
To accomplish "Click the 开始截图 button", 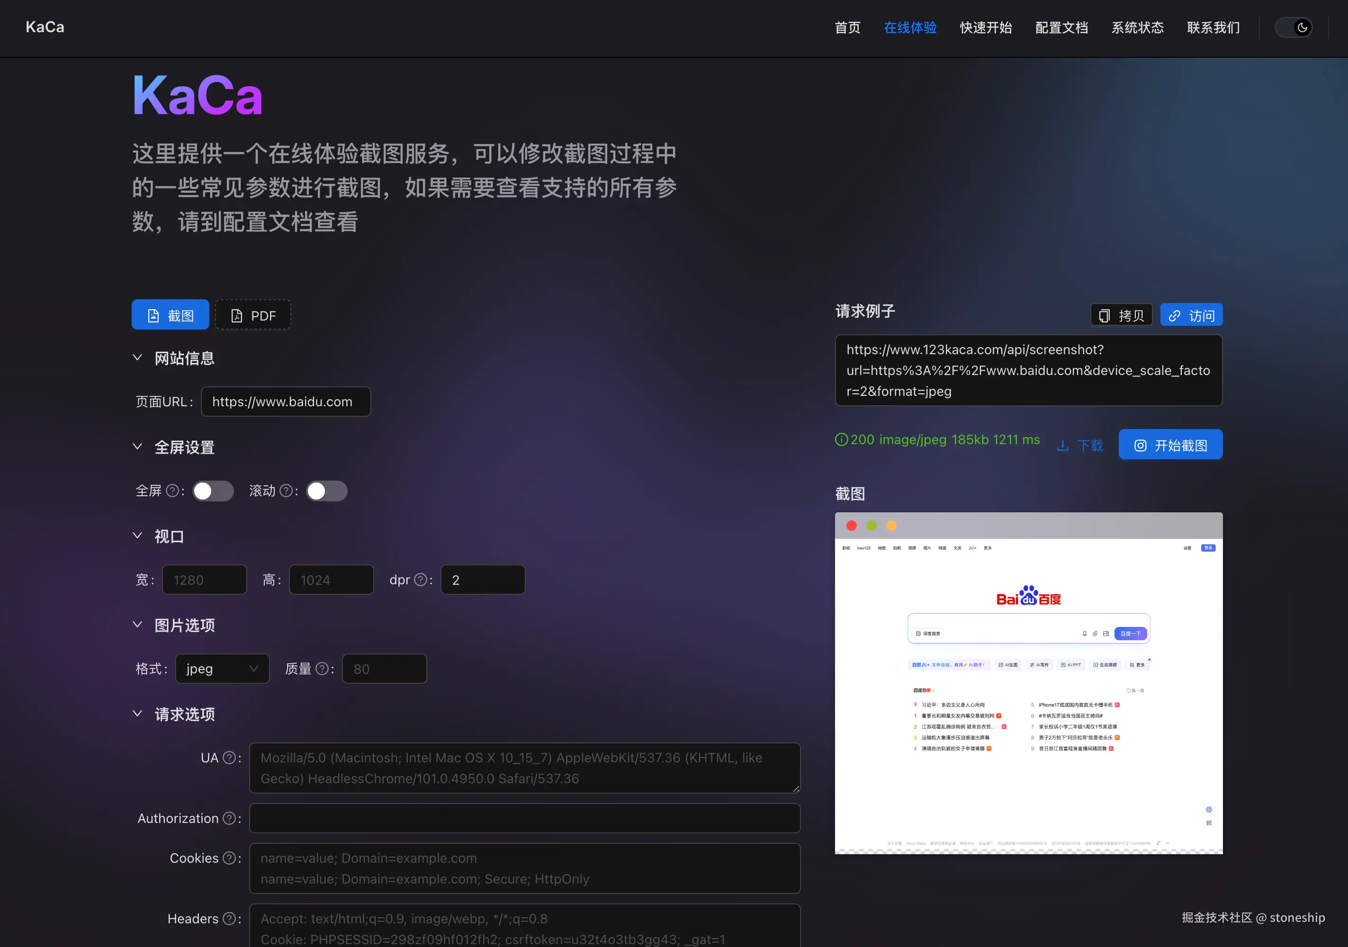I will click(1170, 445).
